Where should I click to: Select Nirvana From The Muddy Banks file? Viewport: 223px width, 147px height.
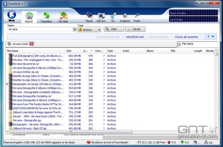coord(38,104)
